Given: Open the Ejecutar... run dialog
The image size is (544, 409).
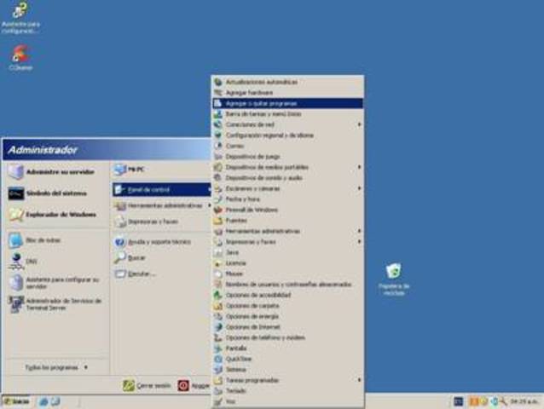Looking at the screenshot, I should (x=162, y=274).
